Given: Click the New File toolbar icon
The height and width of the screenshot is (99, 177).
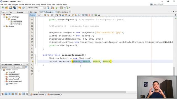Looking at the screenshot, I should click(3, 8).
